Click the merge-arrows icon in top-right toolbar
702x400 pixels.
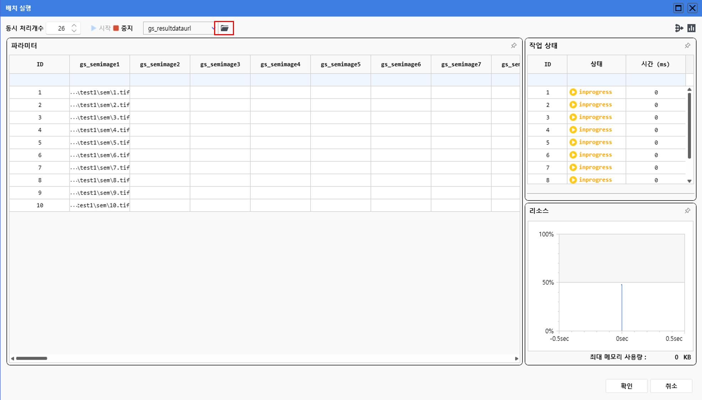(679, 28)
